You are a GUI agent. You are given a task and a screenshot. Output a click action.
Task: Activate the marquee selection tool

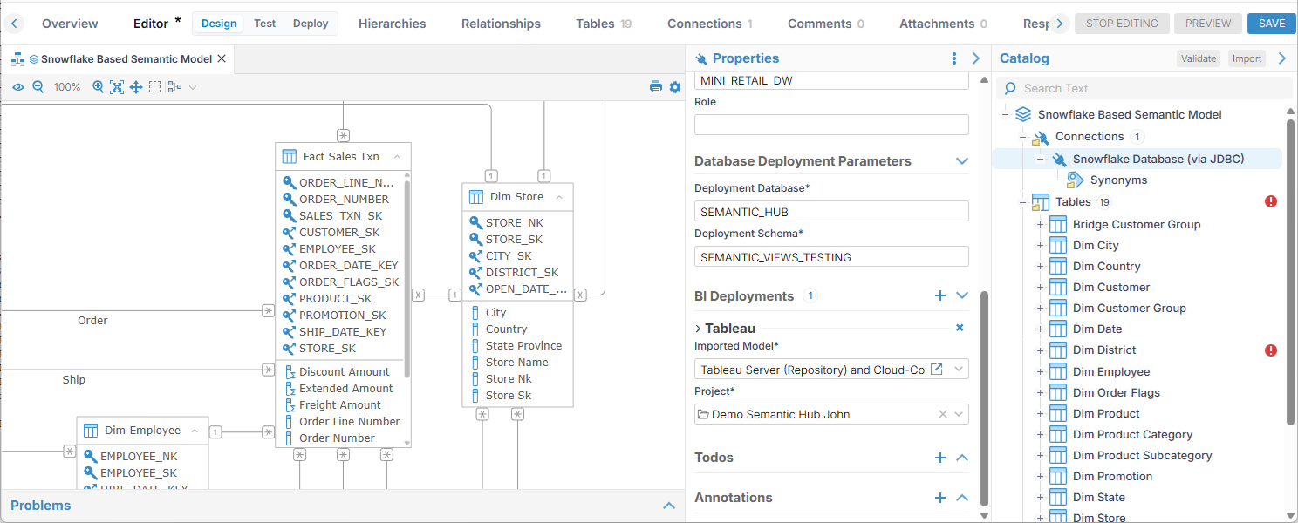click(x=154, y=87)
